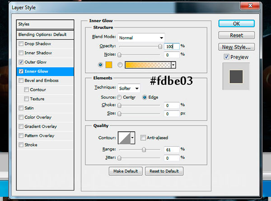This screenshot has height=201, width=271.
Task: Select the Inner Glow row label
Action: click(36, 71)
